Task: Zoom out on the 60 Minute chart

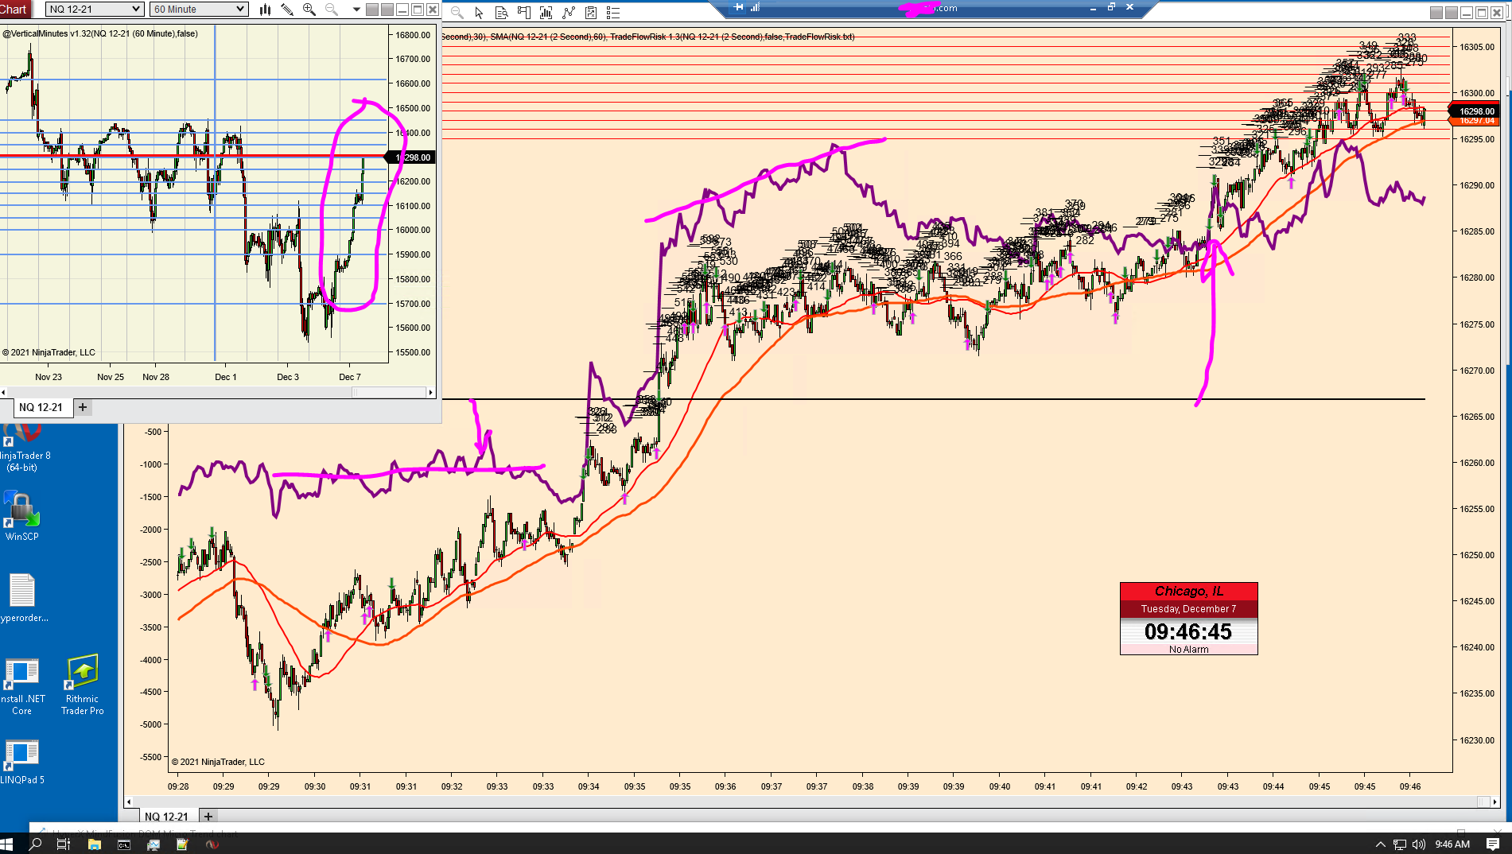Action: pyautogui.click(x=332, y=10)
